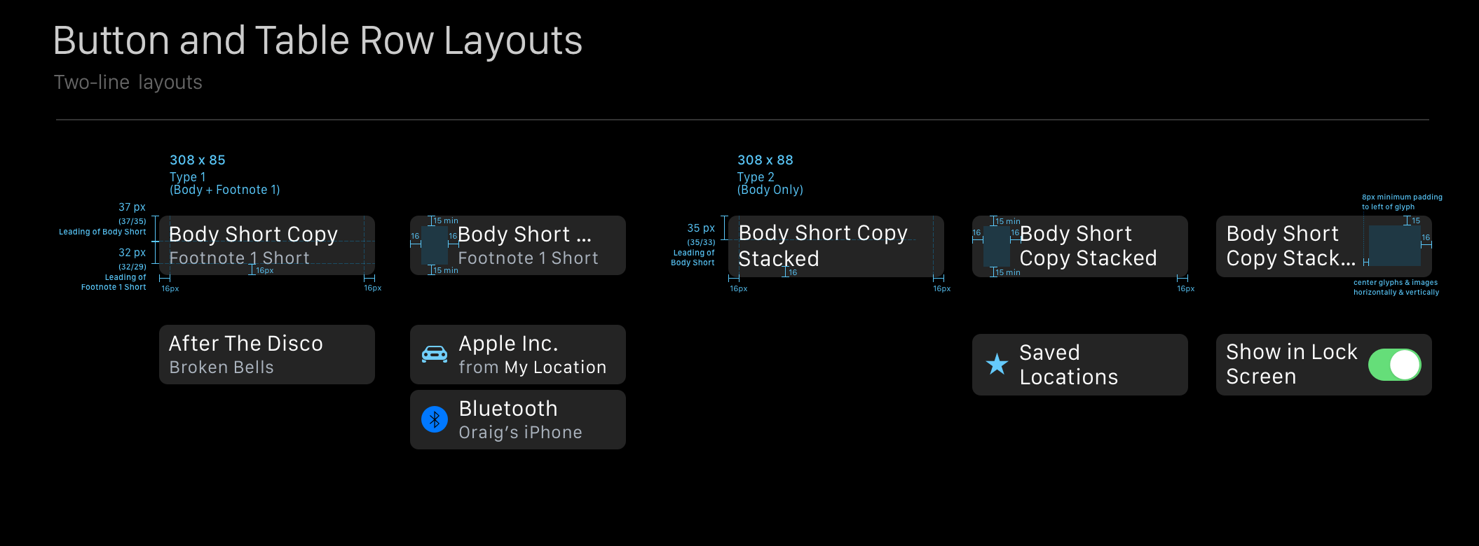Select the Bluetooth icon
This screenshot has height=546, width=1479.
(435, 419)
